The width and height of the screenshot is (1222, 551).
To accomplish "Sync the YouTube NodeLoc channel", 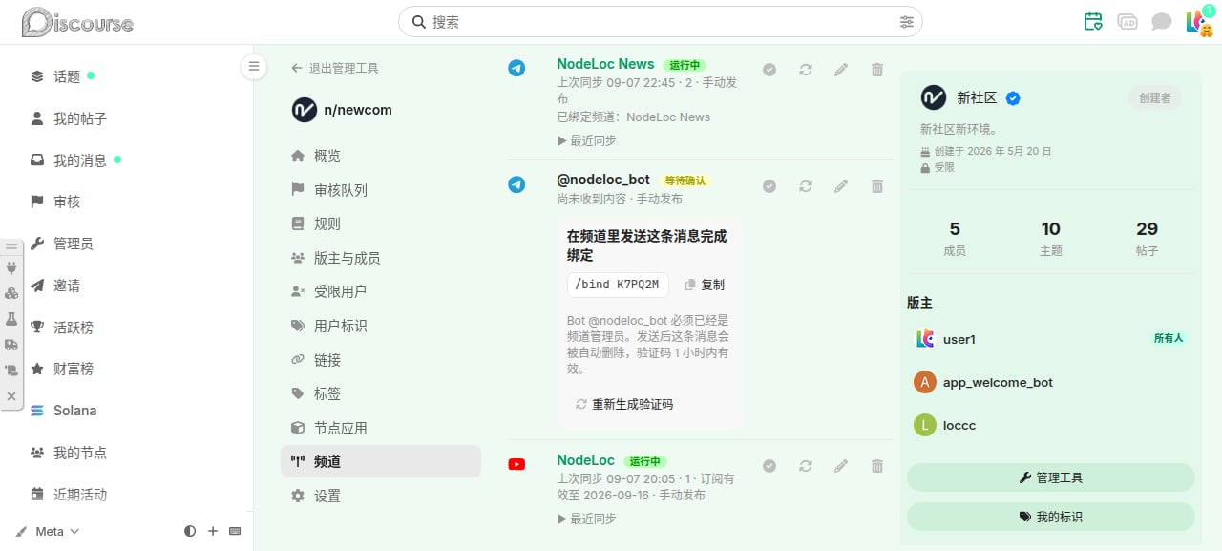I will 806,466.
